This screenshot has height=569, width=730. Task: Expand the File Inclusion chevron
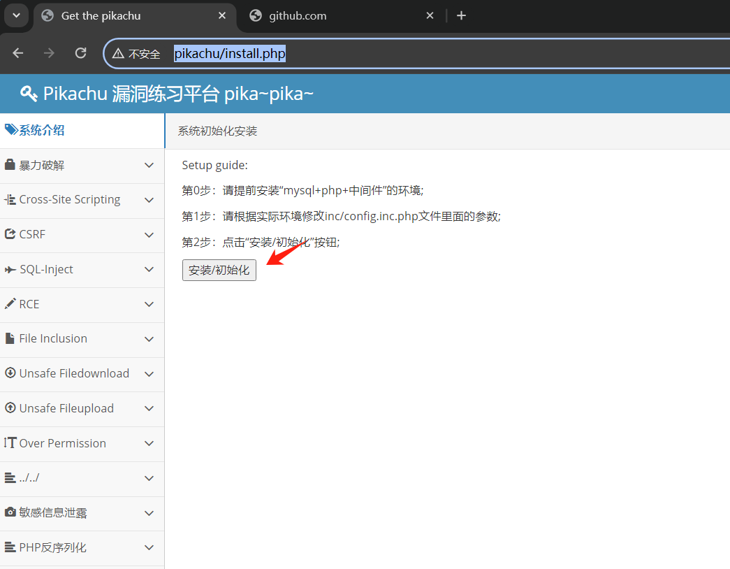coord(149,339)
